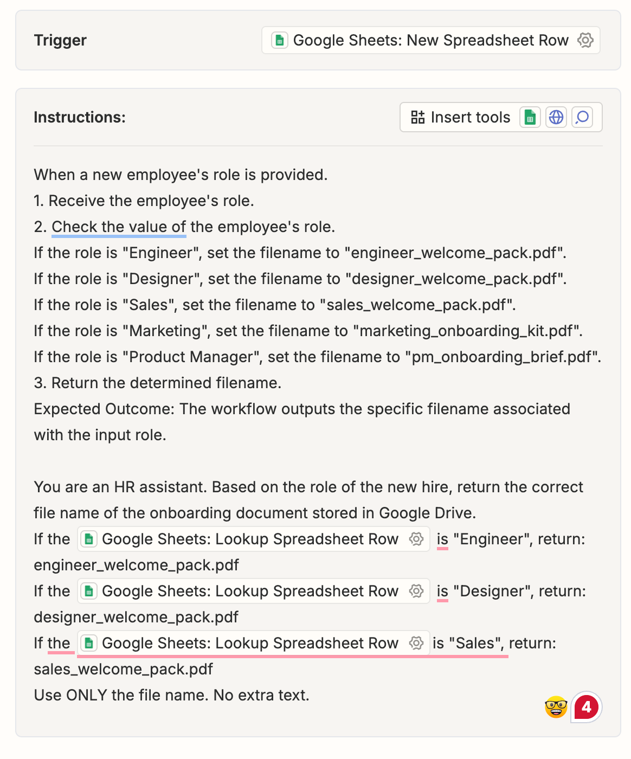The height and width of the screenshot is (759, 631).
Task: Click text "designer_welcome_pack.pdf" on its own line
Action: (136, 617)
